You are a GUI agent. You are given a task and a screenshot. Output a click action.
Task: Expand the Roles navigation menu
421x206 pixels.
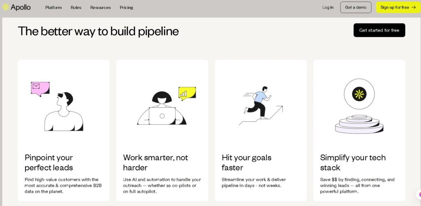76,7
